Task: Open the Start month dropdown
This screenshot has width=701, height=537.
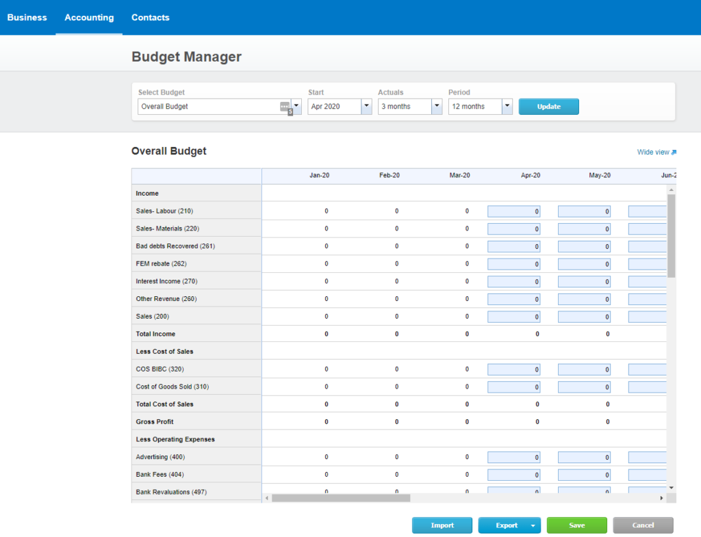Action: pos(366,107)
